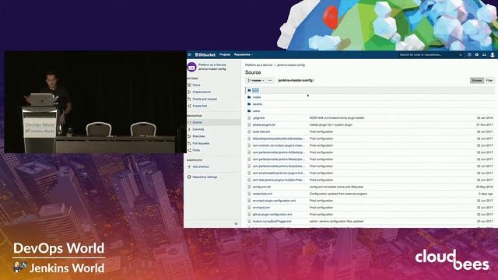Image resolution: width=498 pixels, height=280 pixels.
Task: Click file icon beside credentials.xml
Action: (249, 194)
